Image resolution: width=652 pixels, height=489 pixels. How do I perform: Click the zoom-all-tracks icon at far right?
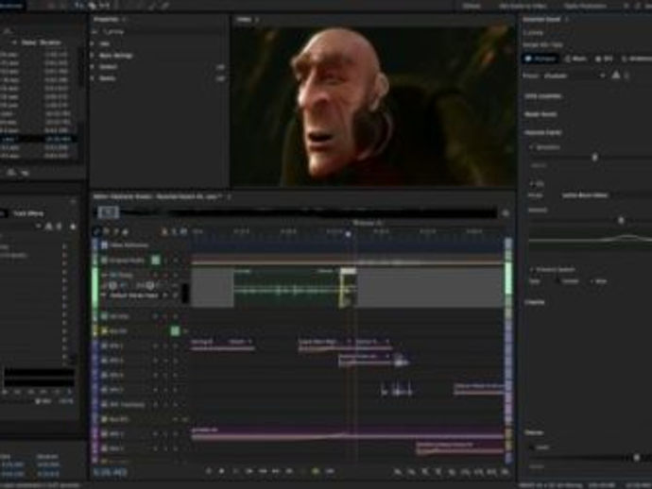click(x=506, y=472)
